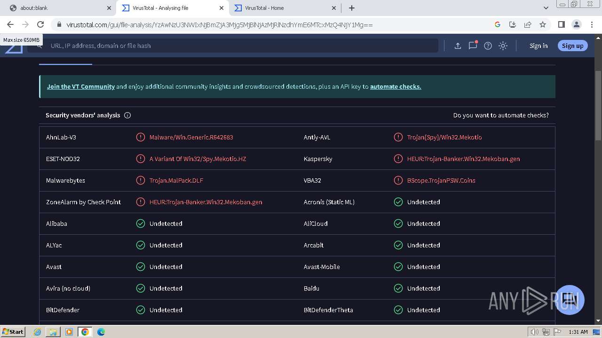Bookmark this page with the star icon

coord(543,24)
